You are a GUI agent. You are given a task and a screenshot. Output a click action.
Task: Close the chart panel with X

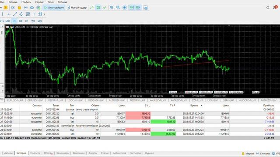(2, 26)
